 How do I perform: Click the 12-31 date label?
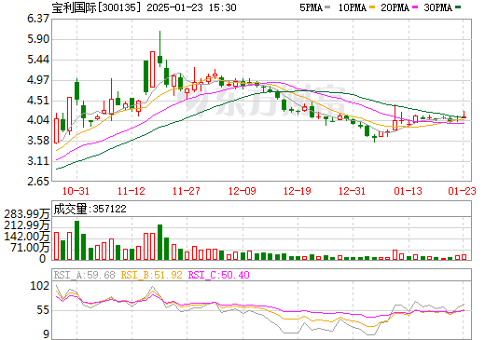tap(352, 191)
